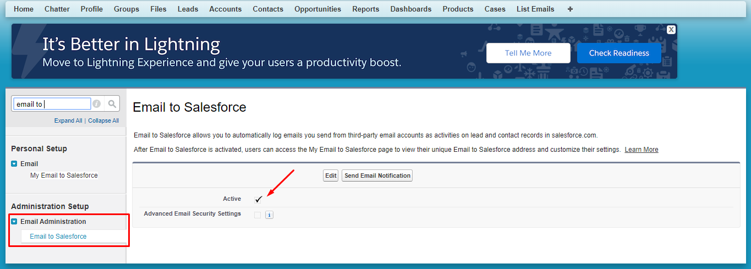Open the Home tab
The width and height of the screenshot is (751, 269).
click(x=23, y=9)
